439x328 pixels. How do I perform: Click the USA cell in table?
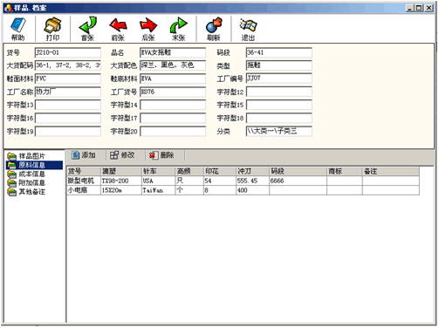click(x=158, y=181)
